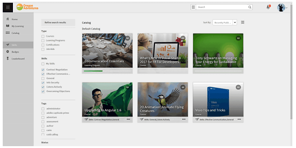The image size is (296, 148).
Task: Click skills icon on 2D Animation card
Action: 142,119
